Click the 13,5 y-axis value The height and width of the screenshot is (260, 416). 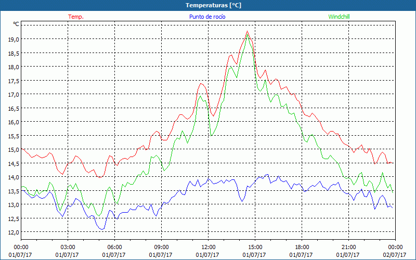coord(14,191)
